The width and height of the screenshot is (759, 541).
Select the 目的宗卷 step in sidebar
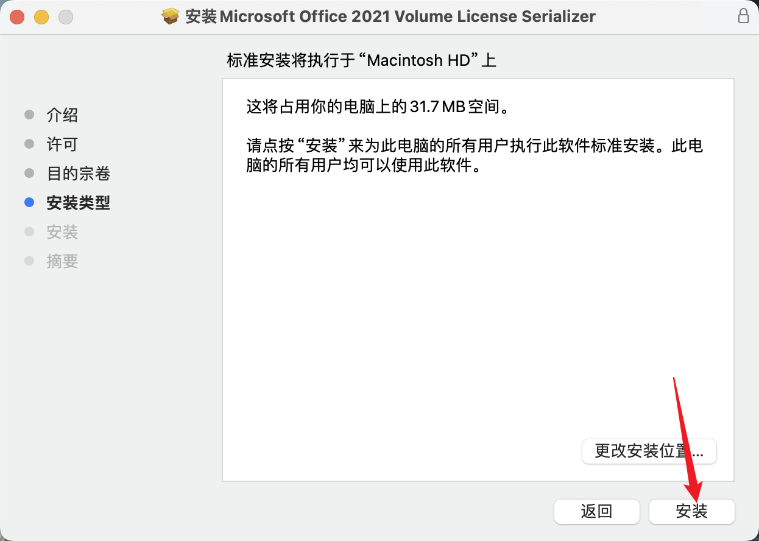[78, 174]
